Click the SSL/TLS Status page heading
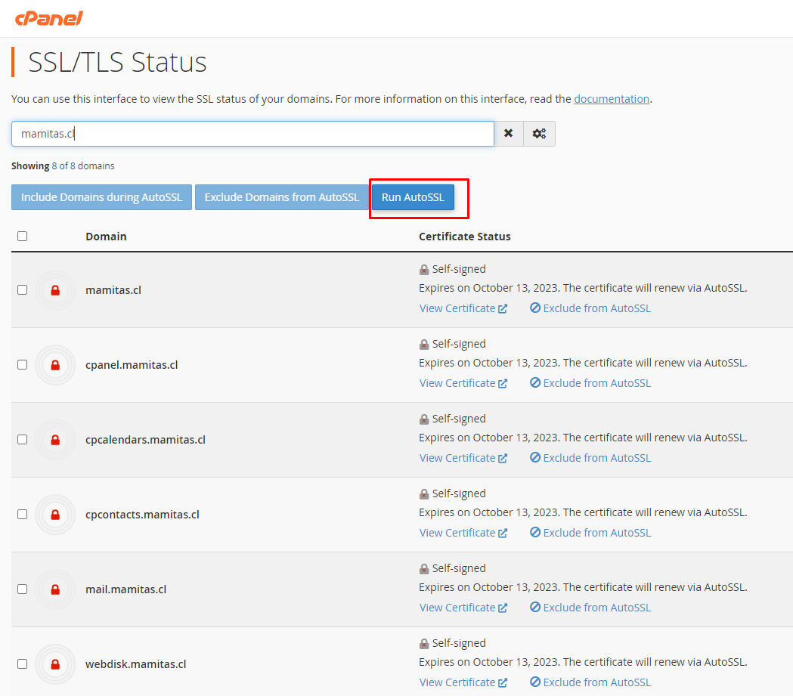This screenshot has height=696, width=793. click(x=117, y=62)
